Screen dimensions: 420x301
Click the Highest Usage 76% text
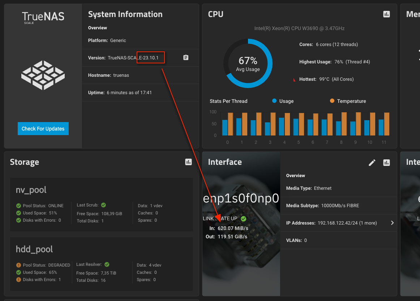pos(335,62)
